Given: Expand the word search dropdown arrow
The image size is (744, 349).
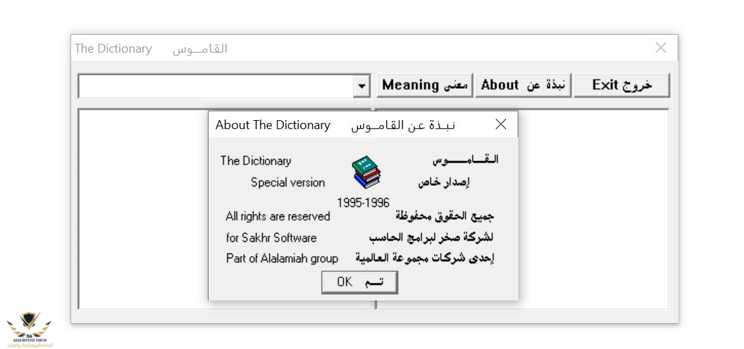Looking at the screenshot, I should coord(361,86).
